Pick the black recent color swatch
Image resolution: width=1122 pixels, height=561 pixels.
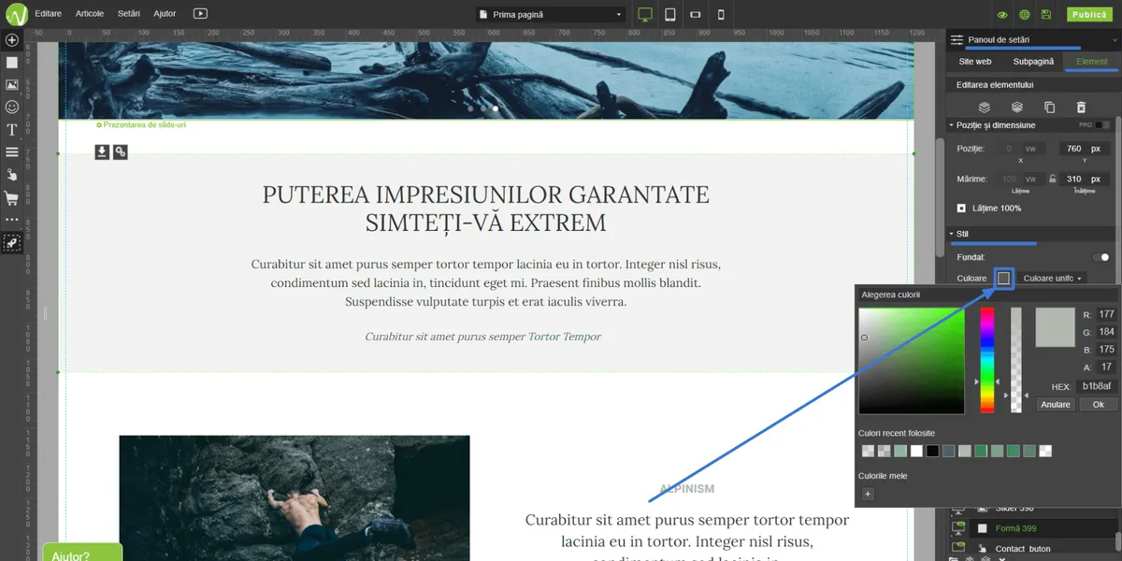(932, 451)
